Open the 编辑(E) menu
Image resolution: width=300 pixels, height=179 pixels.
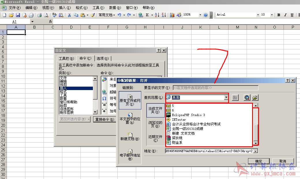pos(31,8)
